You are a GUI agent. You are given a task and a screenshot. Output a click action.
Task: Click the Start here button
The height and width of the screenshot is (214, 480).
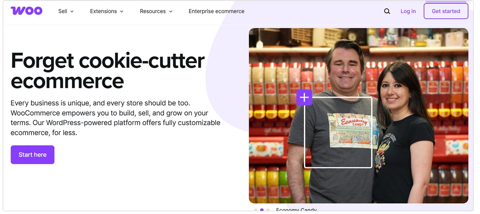pyautogui.click(x=32, y=155)
